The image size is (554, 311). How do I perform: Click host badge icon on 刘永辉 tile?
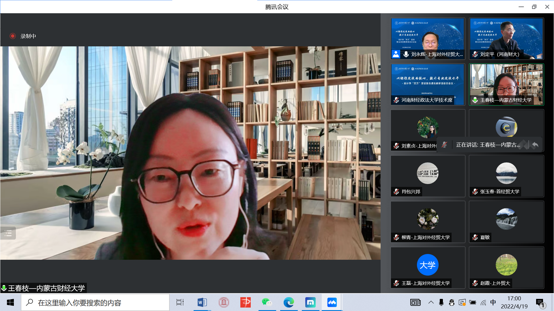pyautogui.click(x=396, y=54)
